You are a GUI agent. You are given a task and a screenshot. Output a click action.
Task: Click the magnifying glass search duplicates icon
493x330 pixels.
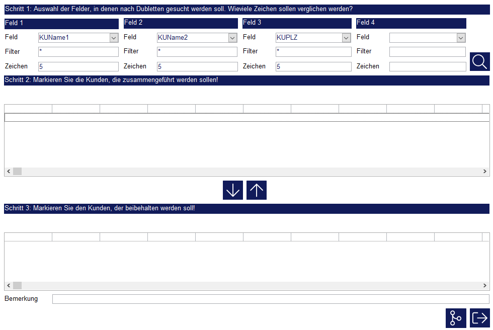[x=479, y=61]
